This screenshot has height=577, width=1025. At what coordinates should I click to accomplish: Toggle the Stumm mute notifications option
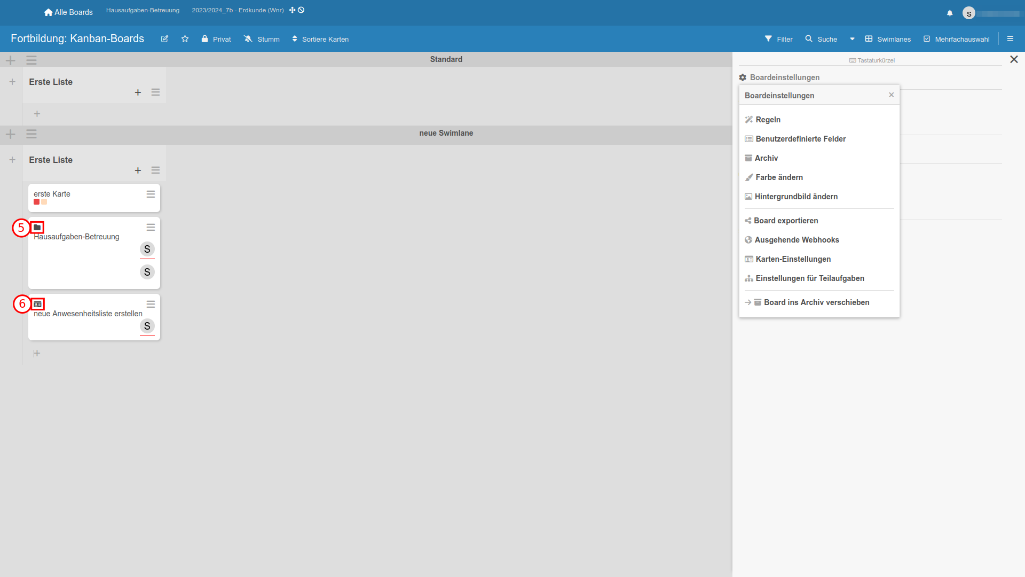pyautogui.click(x=262, y=39)
